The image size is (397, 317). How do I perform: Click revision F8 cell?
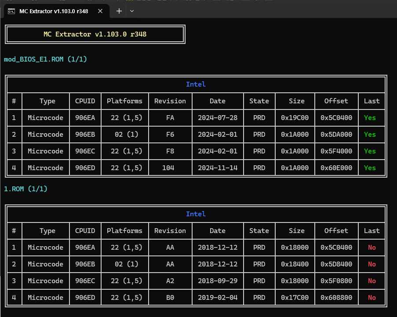pyautogui.click(x=170, y=151)
